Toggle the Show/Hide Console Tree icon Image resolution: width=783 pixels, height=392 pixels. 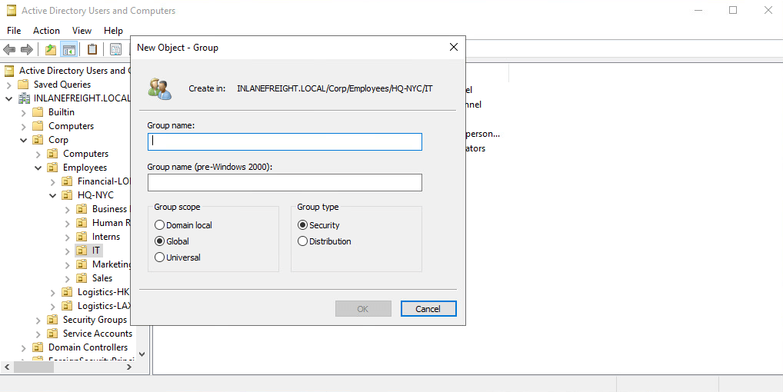pyautogui.click(x=69, y=49)
